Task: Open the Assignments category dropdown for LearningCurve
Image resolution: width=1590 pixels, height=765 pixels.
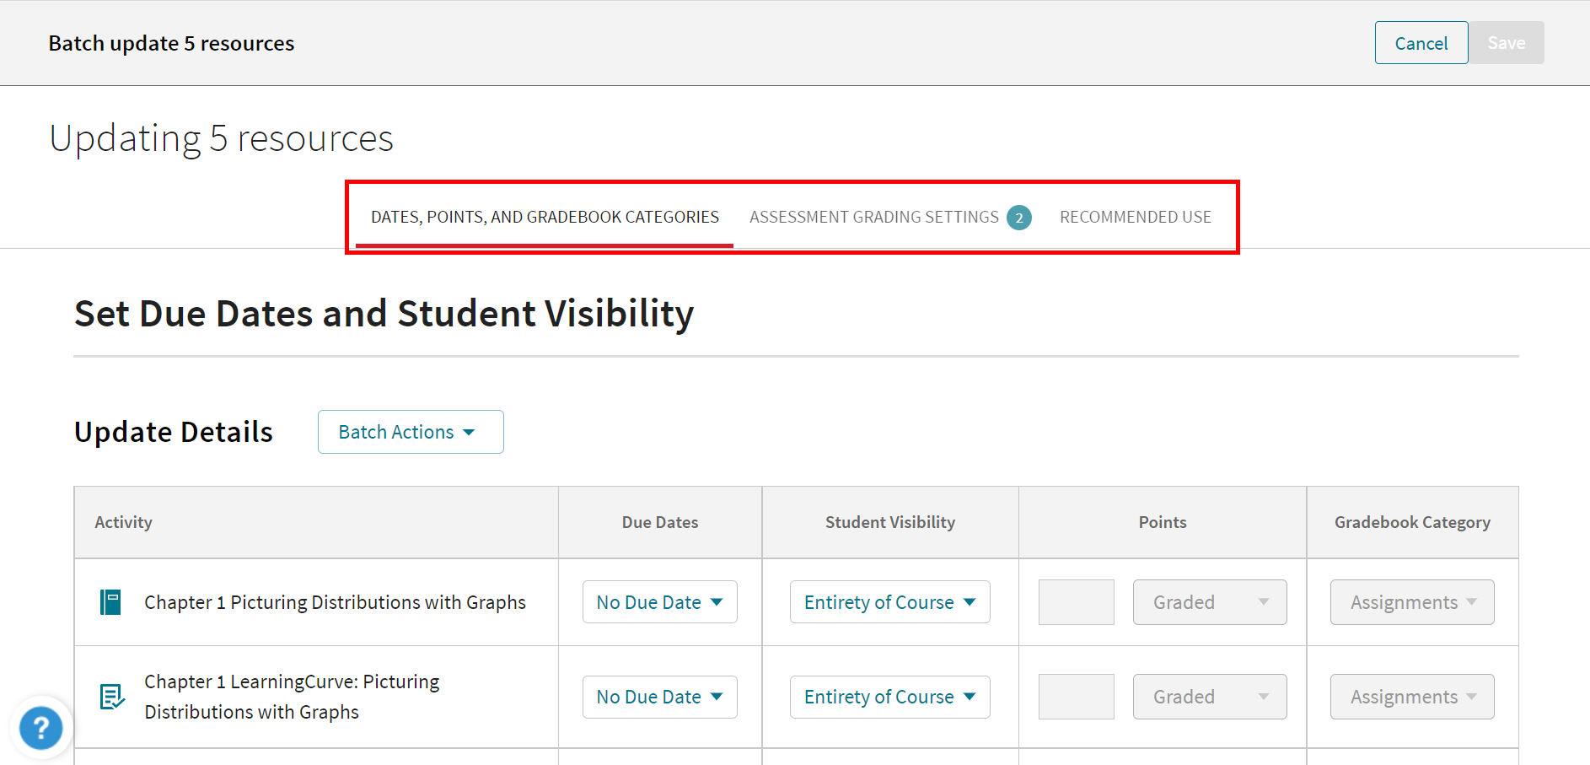Action: coord(1411,697)
